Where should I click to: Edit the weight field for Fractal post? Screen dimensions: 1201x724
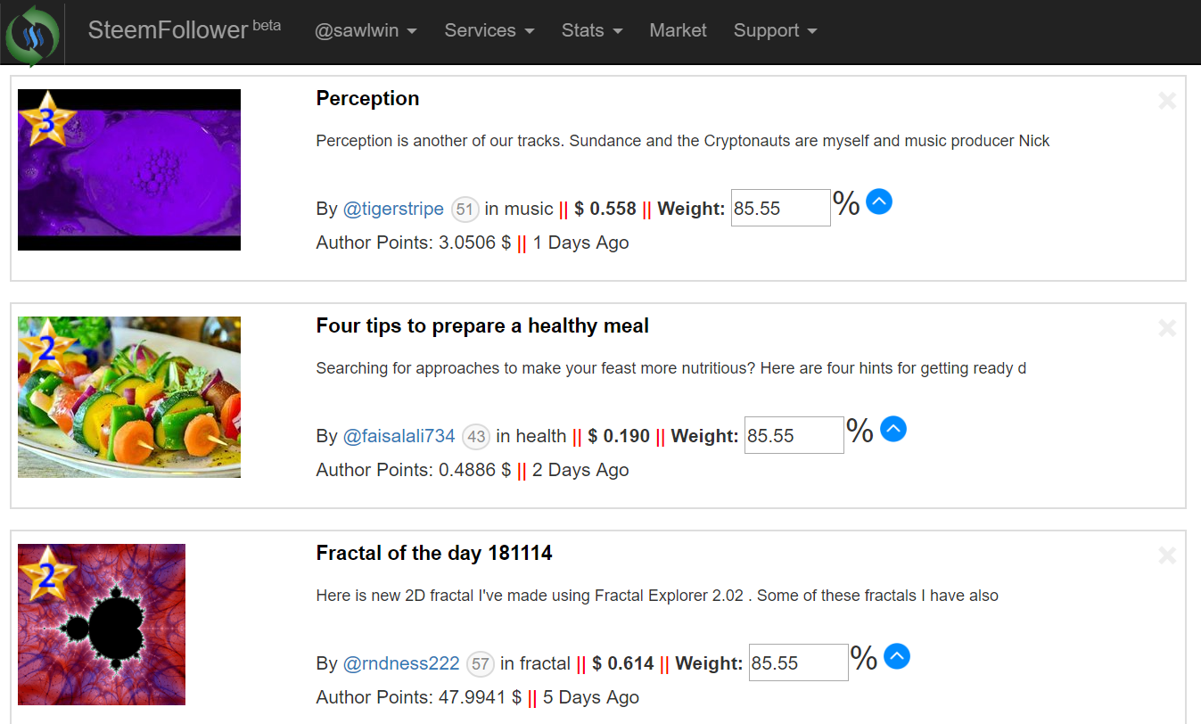tap(799, 662)
